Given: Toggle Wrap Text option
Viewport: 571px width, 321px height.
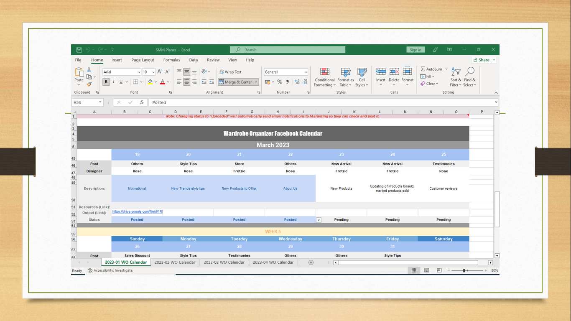Looking at the screenshot, I should pyautogui.click(x=230, y=72).
